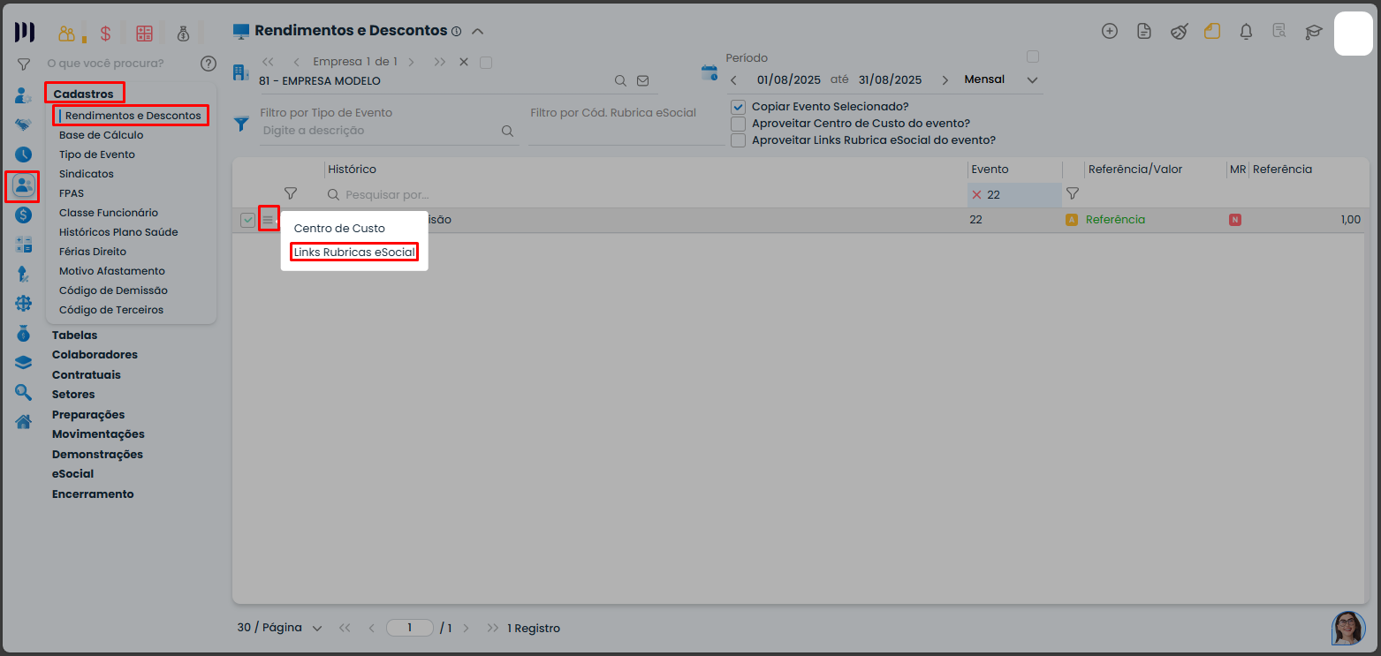Open the clock module in left sidebar
1381x656 pixels.
point(23,155)
